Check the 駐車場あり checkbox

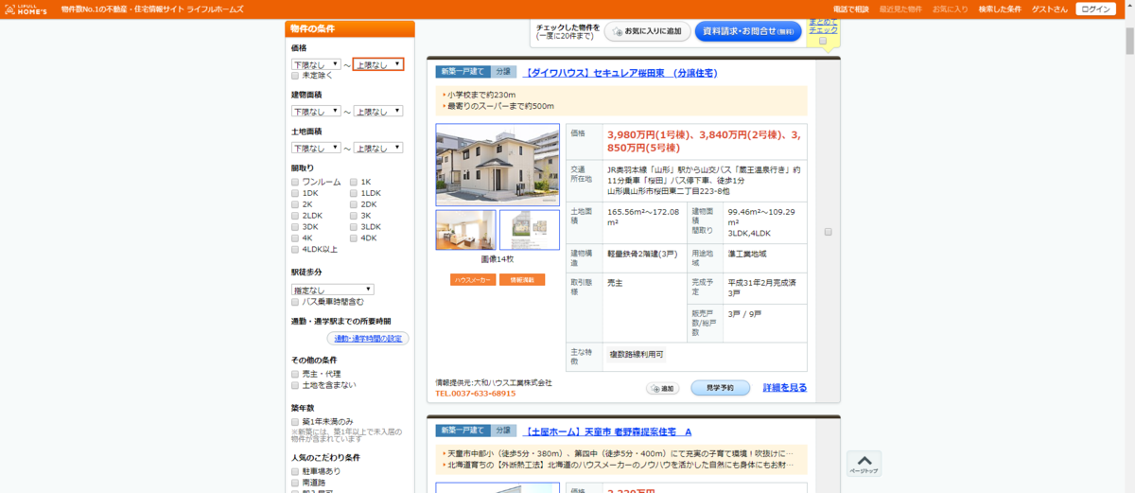point(296,470)
